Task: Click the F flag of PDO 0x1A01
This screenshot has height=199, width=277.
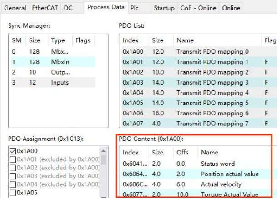Action: (x=266, y=62)
